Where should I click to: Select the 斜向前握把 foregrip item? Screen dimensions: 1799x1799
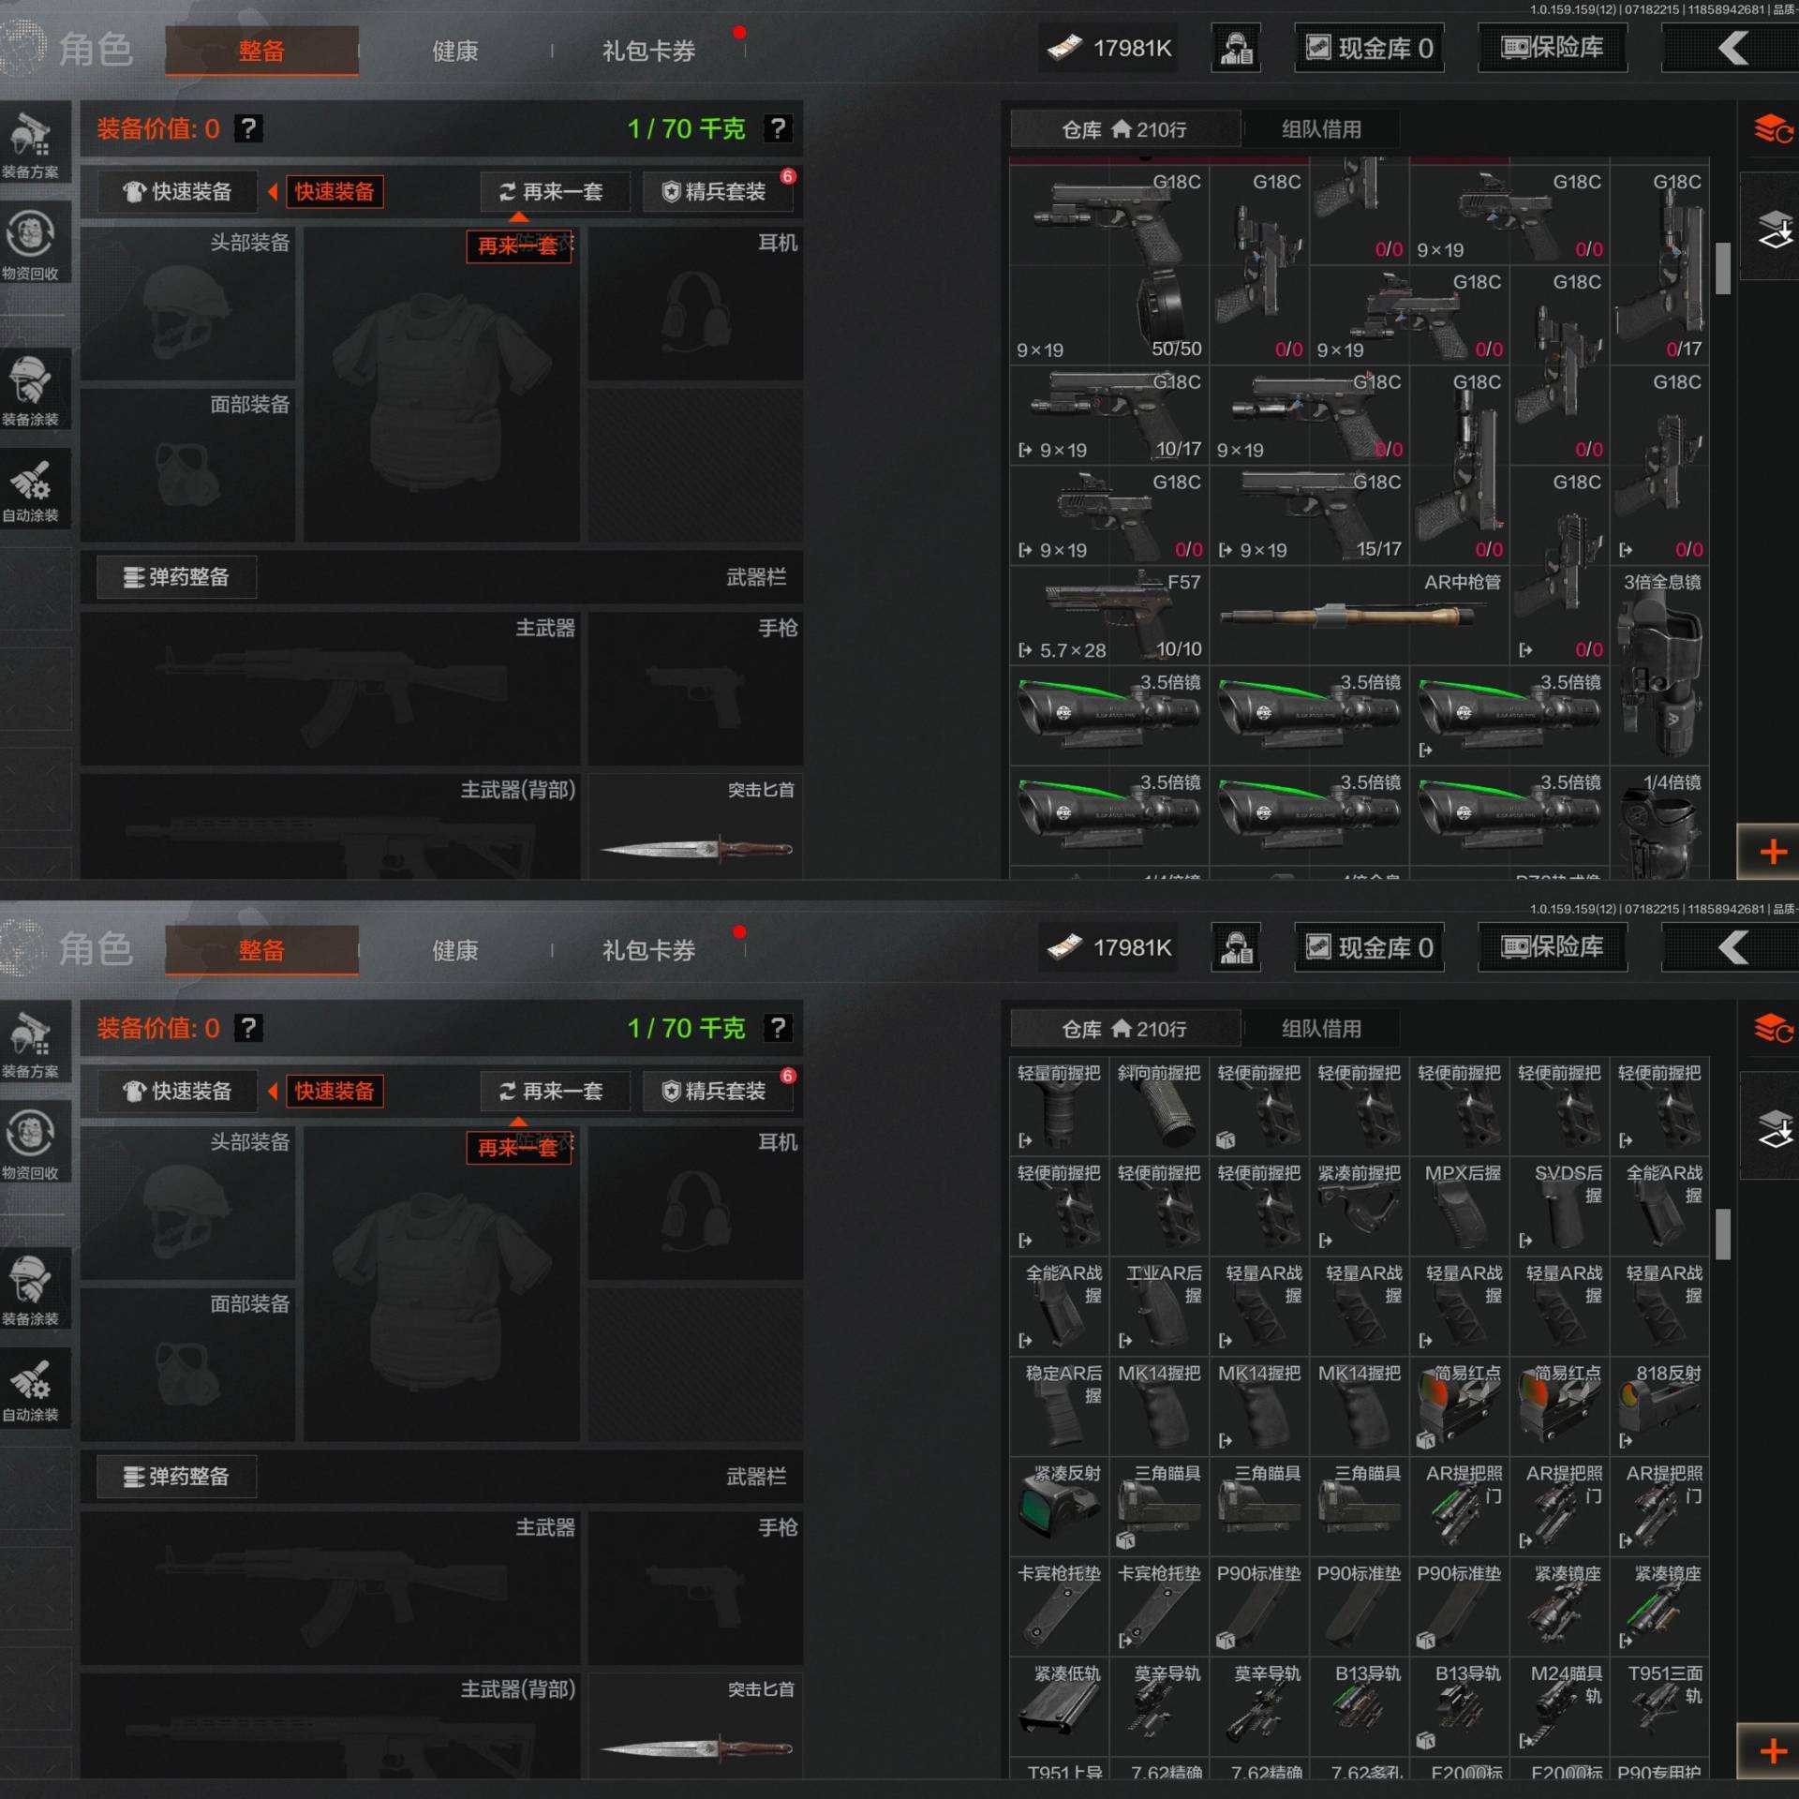pyautogui.click(x=1159, y=1107)
